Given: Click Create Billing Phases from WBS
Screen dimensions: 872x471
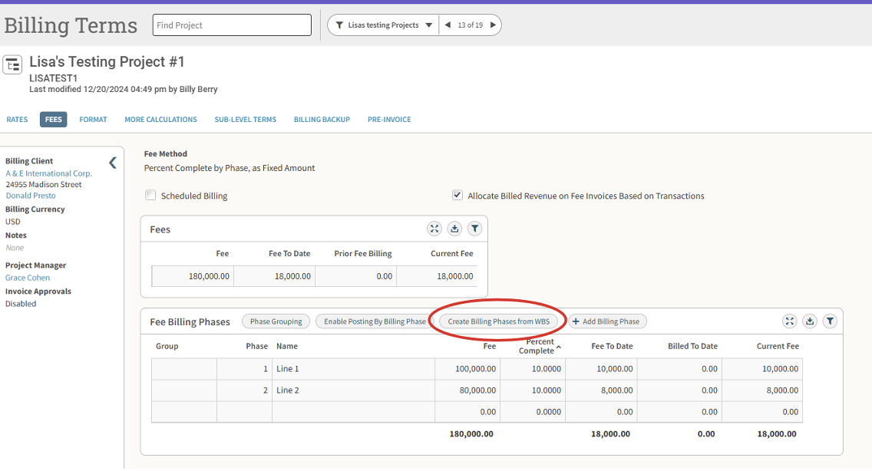Looking at the screenshot, I should [499, 321].
